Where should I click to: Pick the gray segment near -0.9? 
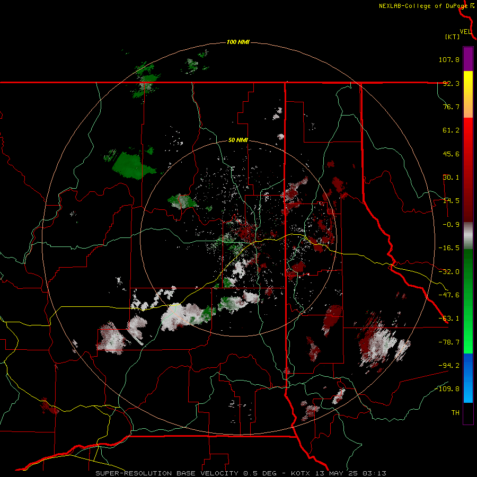[468, 236]
